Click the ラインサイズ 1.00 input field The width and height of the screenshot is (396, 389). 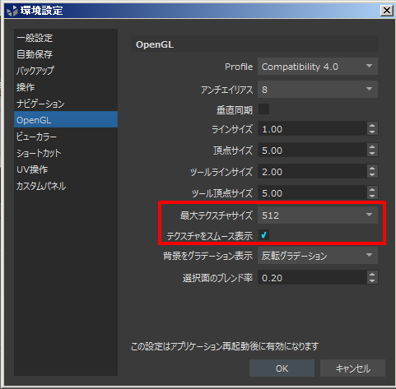tap(312, 129)
